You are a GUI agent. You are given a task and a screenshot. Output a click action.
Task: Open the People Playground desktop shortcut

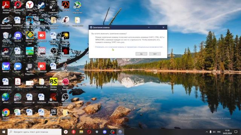29,68
